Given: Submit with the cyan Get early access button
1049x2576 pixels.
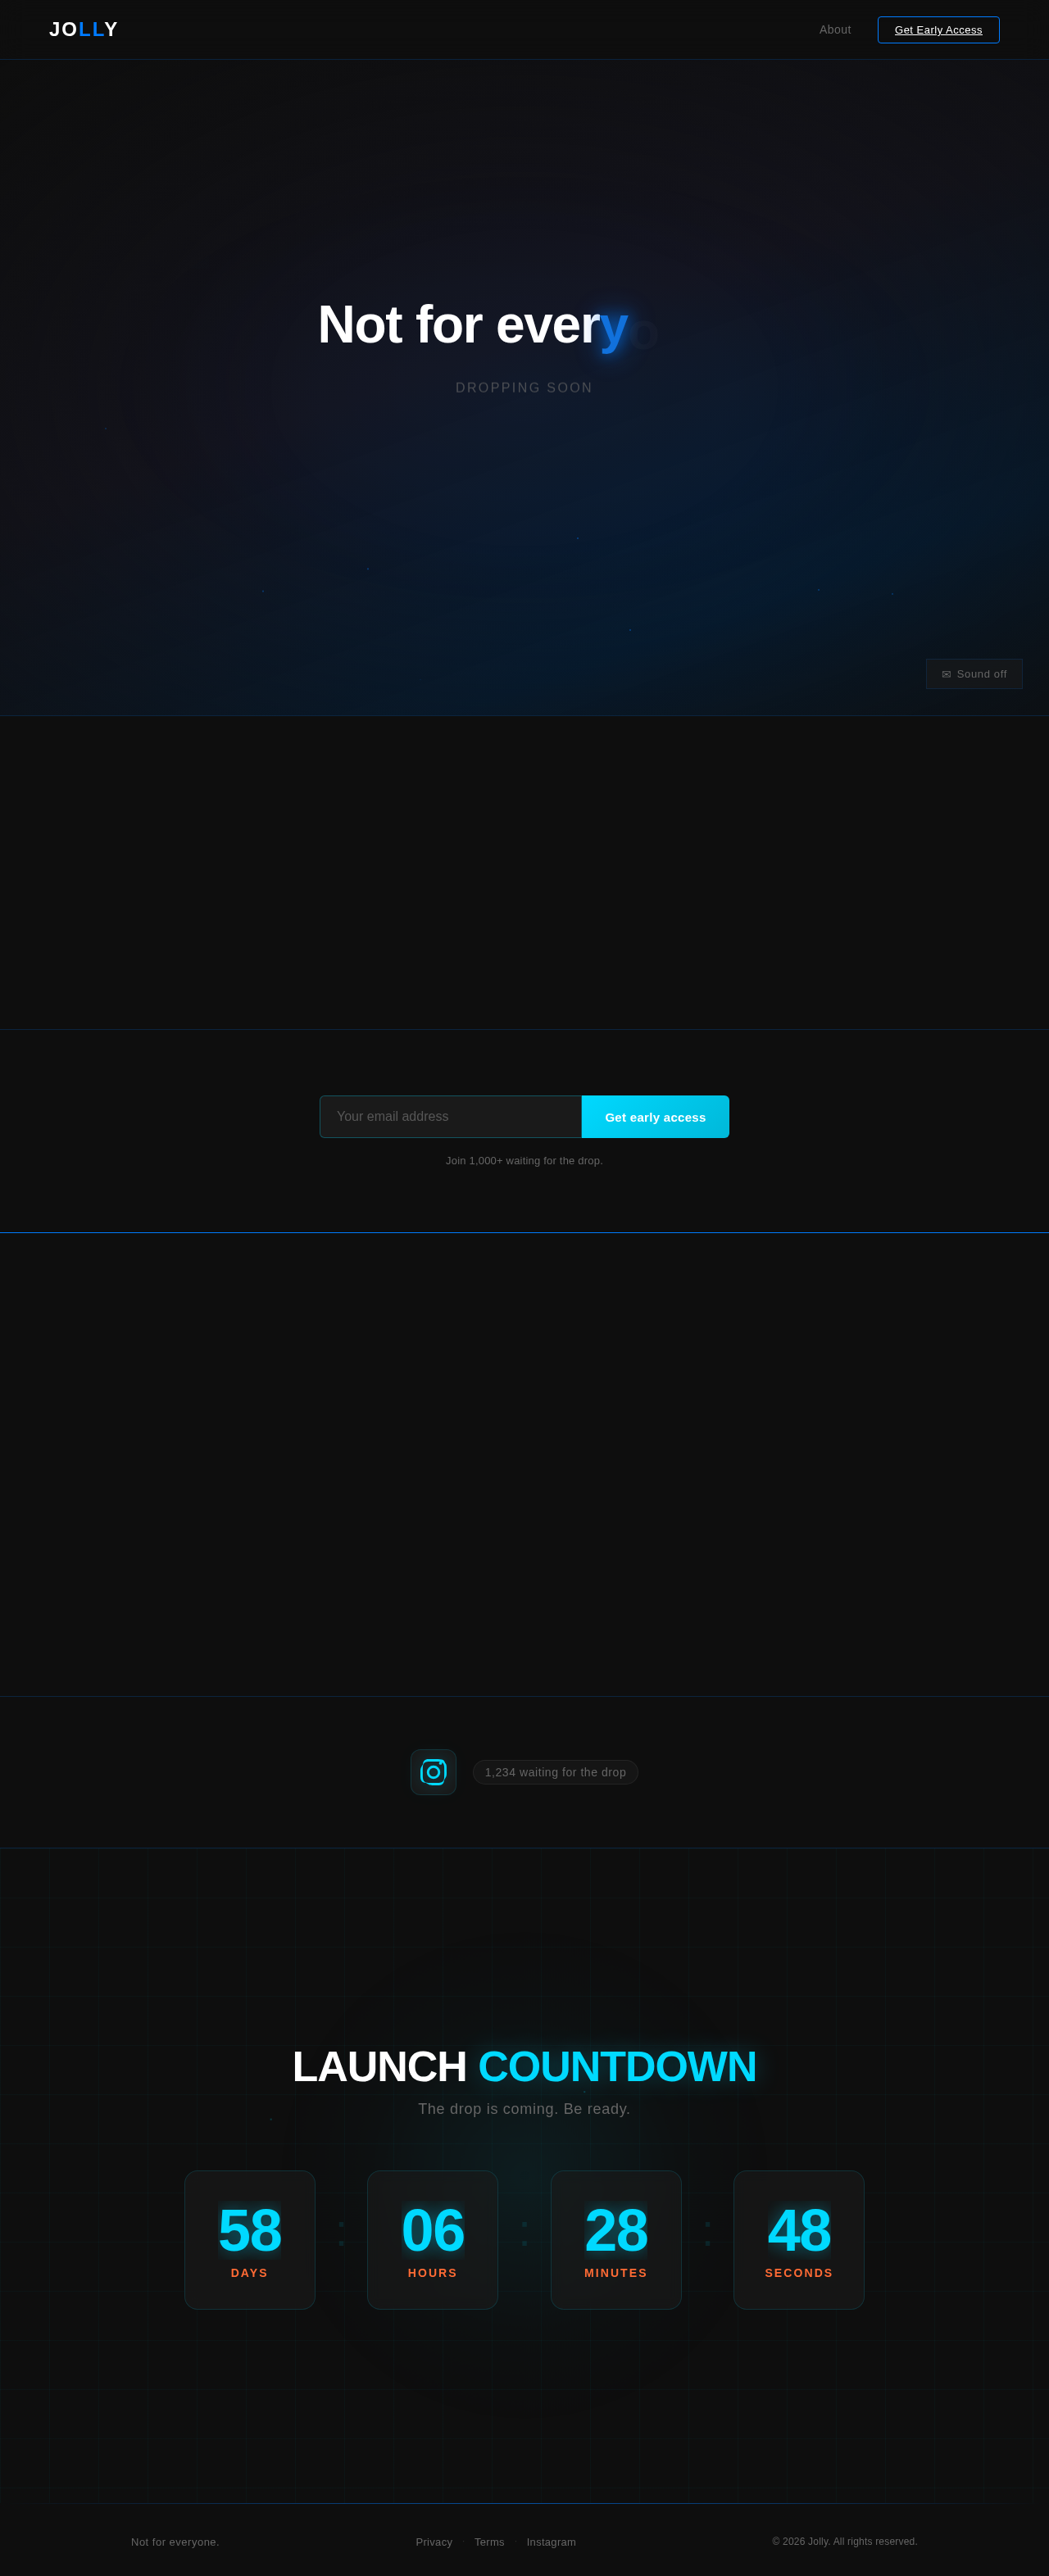Looking at the screenshot, I should pos(655,1117).
